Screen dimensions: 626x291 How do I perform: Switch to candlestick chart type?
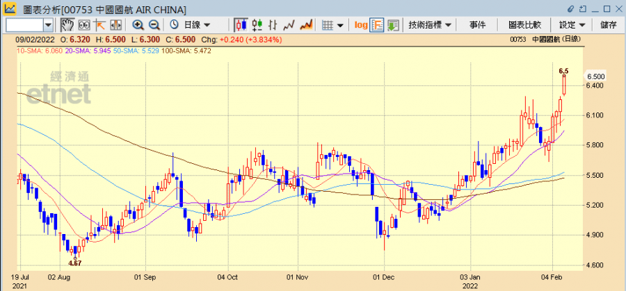(x=241, y=25)
